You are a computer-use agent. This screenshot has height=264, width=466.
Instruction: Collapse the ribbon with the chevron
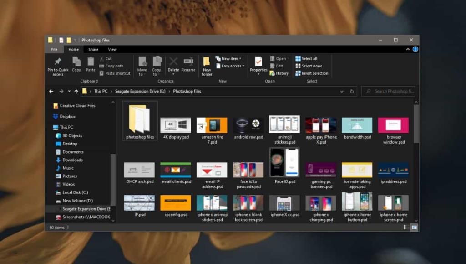pyautogui.click(x=407, y=49)
